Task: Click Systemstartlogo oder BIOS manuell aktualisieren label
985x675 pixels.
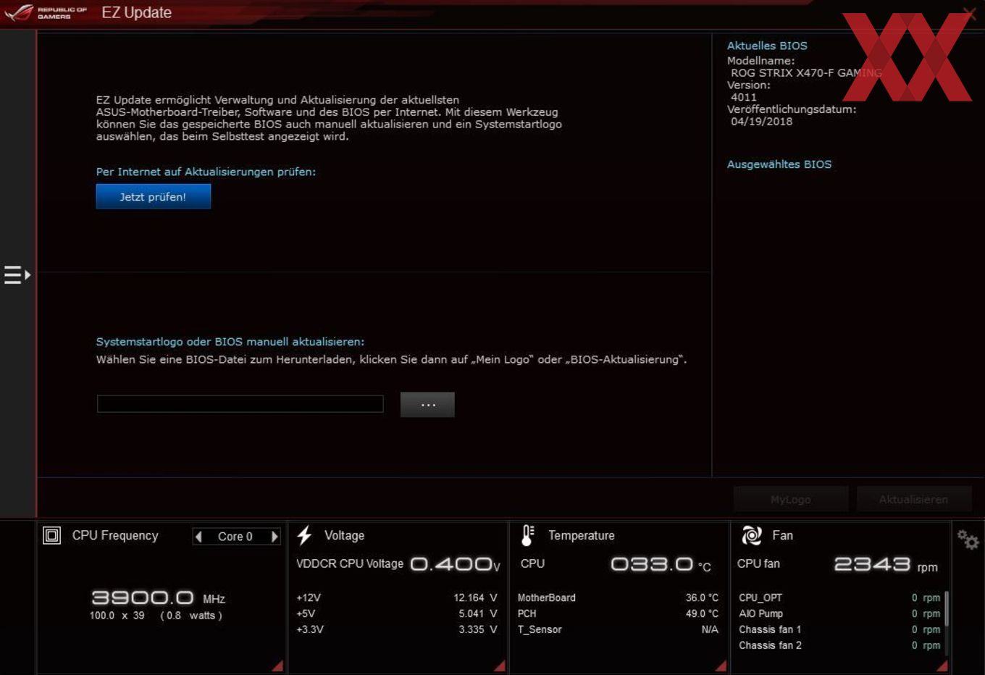Action: (230, 341)
